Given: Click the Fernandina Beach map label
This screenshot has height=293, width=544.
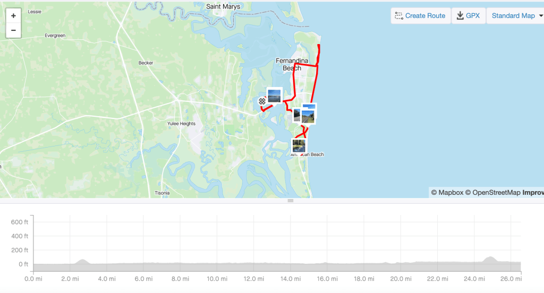Looking at the screenshot, I should point(292,65).
